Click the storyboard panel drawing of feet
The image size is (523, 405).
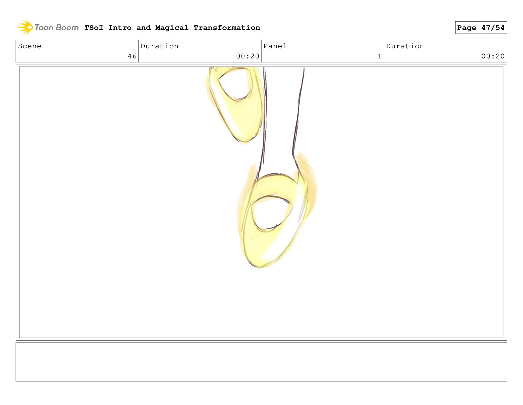pos(261,202)
